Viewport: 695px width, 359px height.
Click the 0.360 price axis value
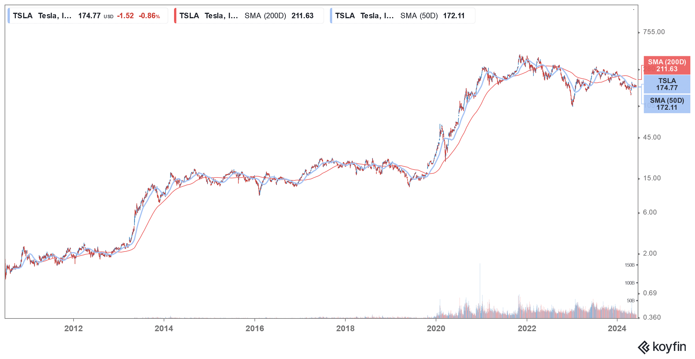tap(652, 317)
